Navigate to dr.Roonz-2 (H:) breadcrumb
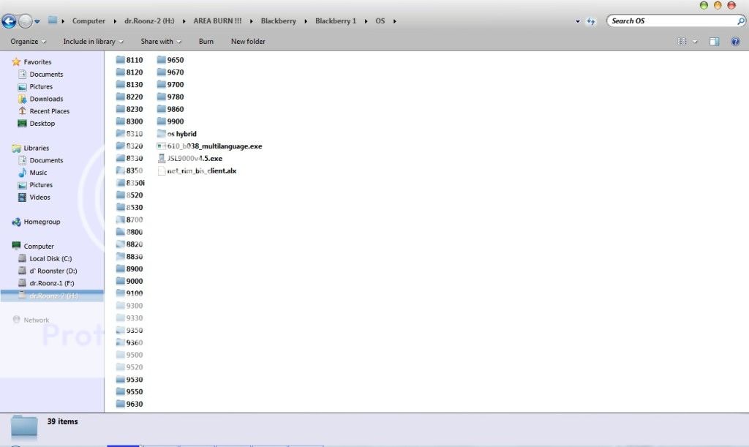Image resolution: width=749 pixels, height=447 pixels. pos(149,21)
